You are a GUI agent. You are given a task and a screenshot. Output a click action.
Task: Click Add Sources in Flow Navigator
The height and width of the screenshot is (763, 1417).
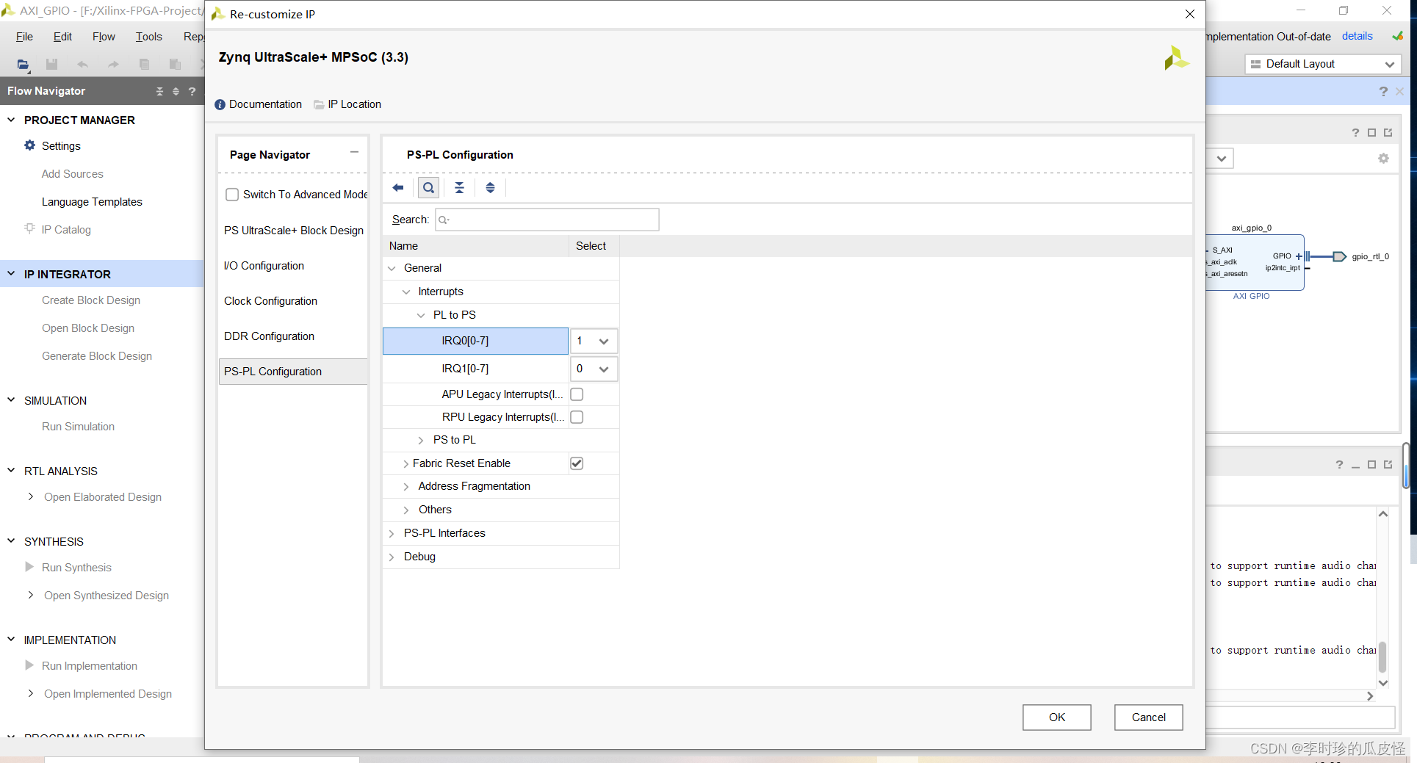(72, 174)
